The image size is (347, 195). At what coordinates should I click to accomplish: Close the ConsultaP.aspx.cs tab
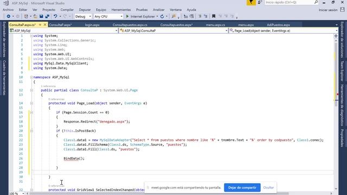pos(45,25)
